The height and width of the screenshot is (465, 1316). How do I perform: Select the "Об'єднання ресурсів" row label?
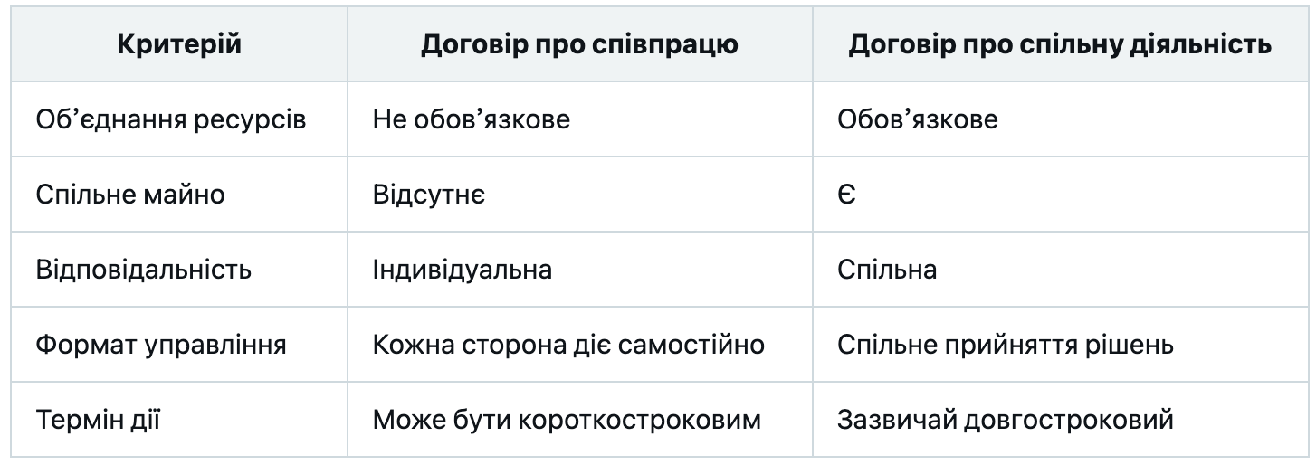171,120
